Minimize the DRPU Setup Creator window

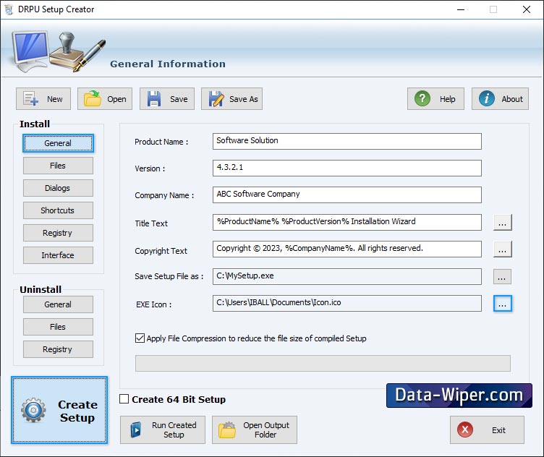click(x=461, y=9)
